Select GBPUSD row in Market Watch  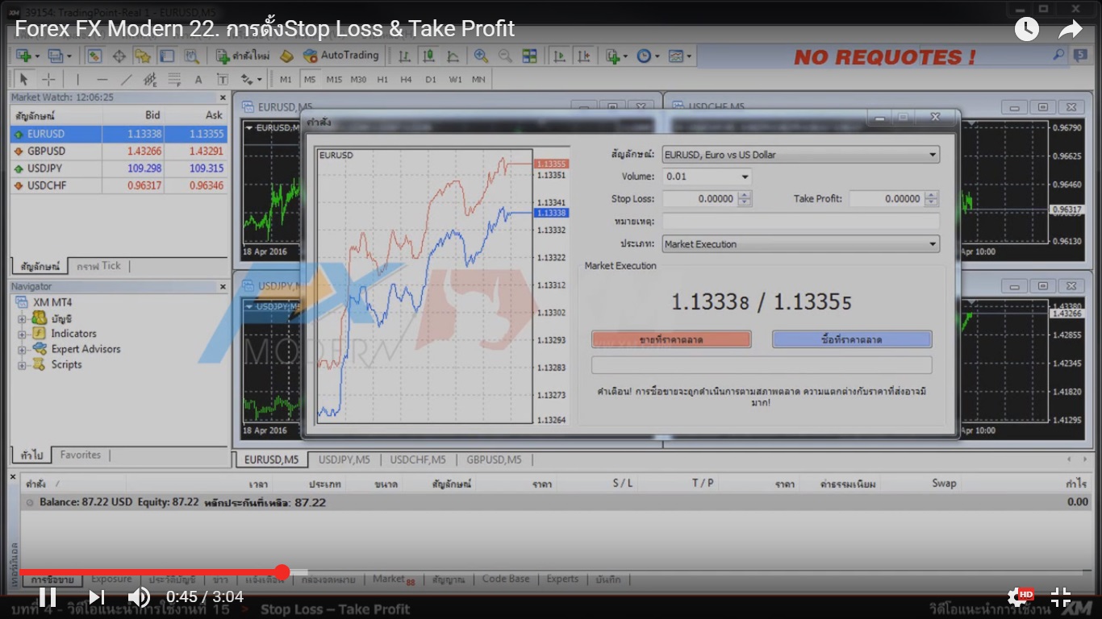coord(119,152)
